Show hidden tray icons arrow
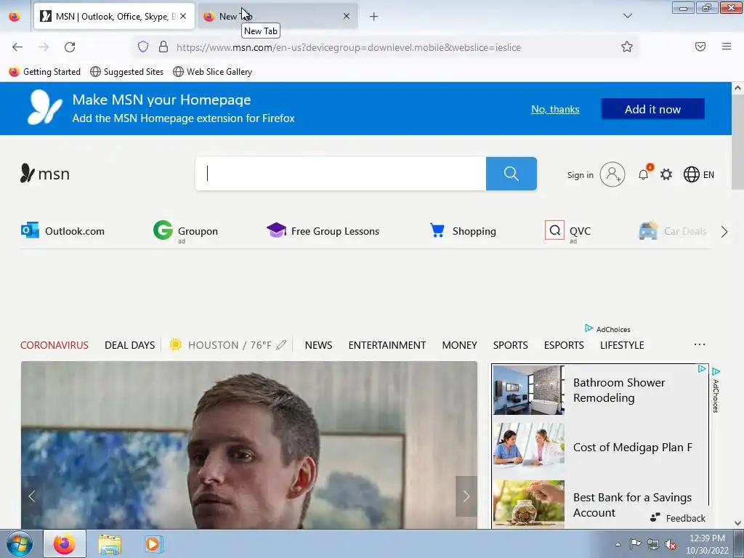Image resolution: width=744 pixels, height=558 pixels. coord(618,544)
